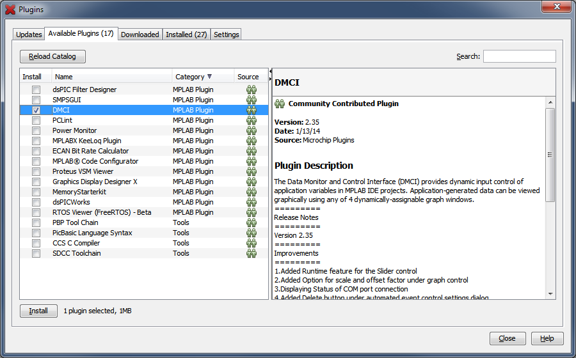576x358 pixels.
Task: Click the source icon for Proteus VSM Viewer
Action: pos(252,172)
